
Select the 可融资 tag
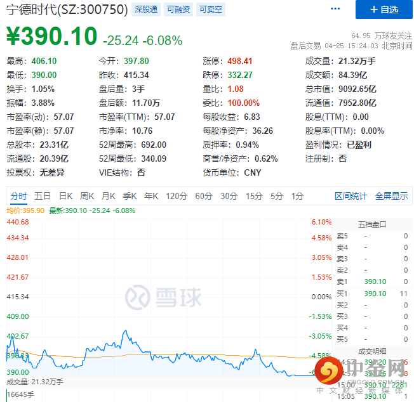[x=178, y=10]
